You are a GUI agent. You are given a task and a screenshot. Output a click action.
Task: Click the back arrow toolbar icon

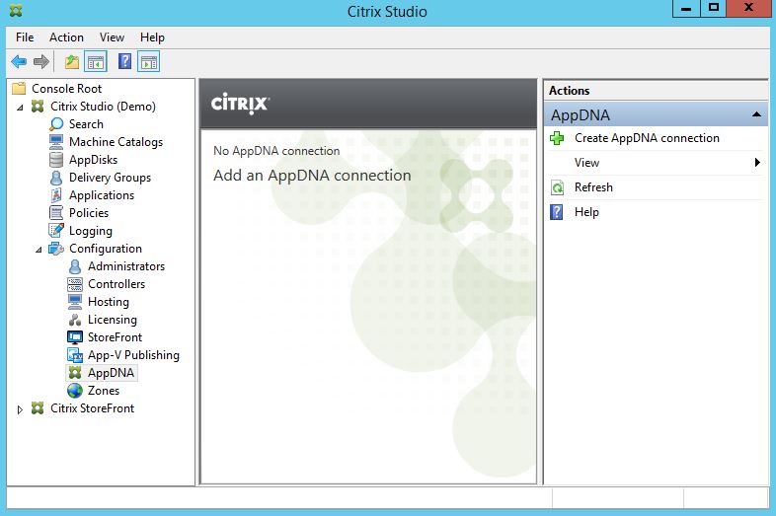(x=18, y=62)
